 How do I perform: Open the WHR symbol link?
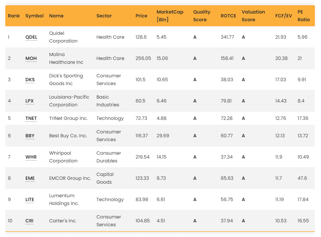click(31, 157)
